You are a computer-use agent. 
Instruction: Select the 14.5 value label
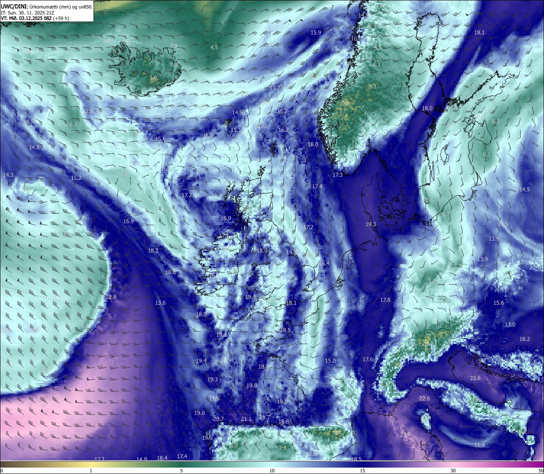coord(524,189)
